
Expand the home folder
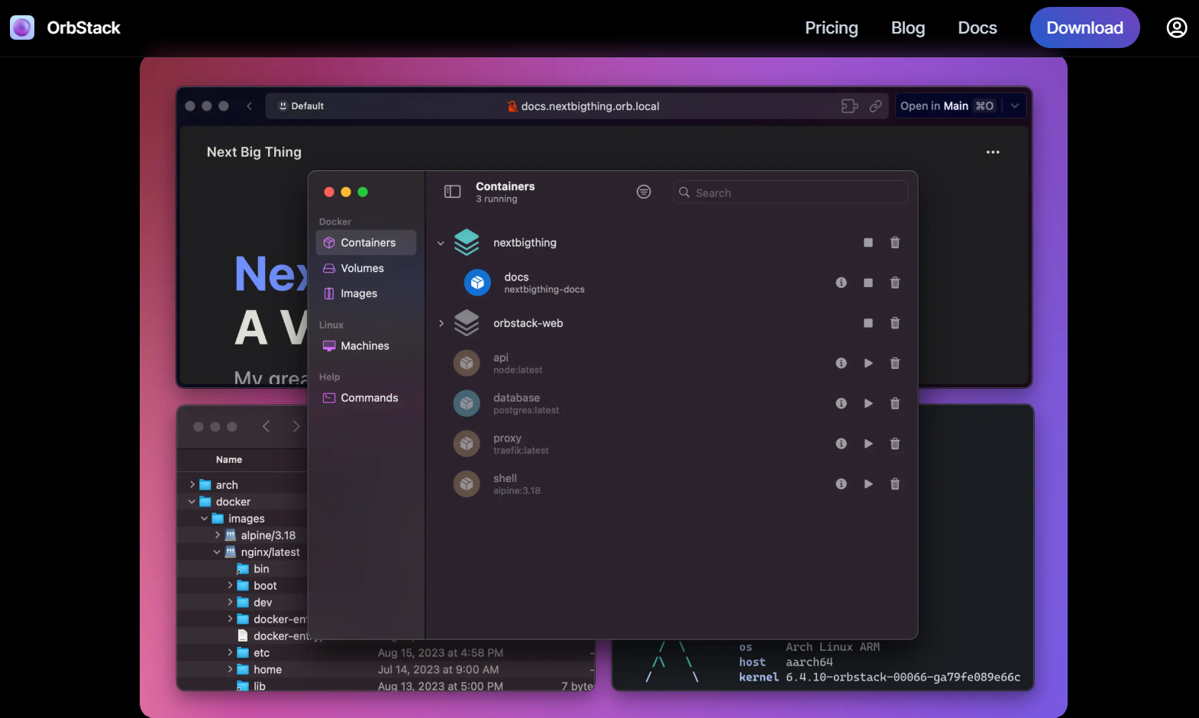(x=230, y=670)
